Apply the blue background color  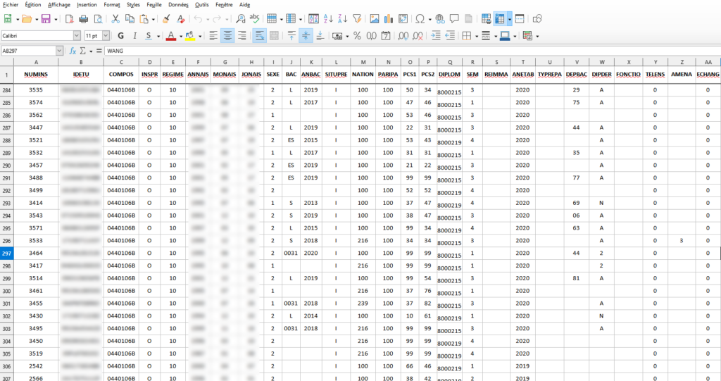[x=505, y=36]
